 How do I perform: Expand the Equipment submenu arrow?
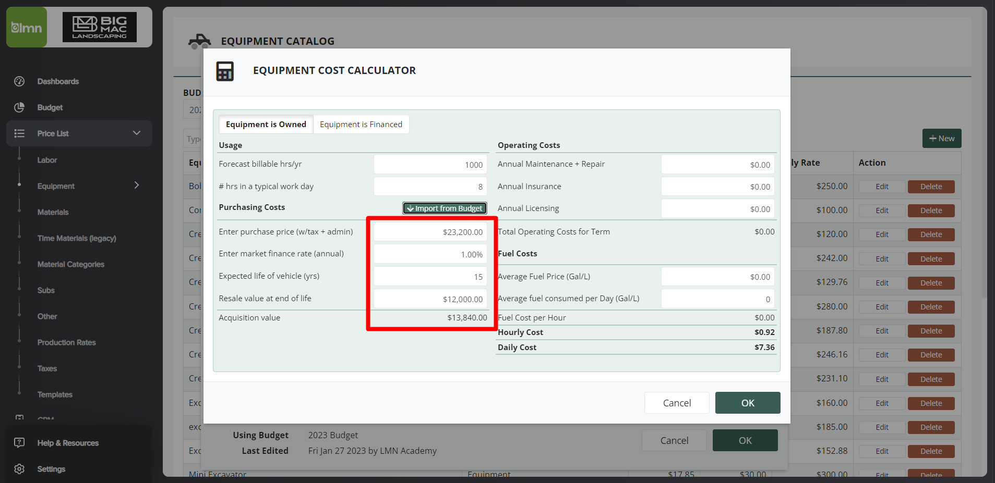click(x=137, y=185)
